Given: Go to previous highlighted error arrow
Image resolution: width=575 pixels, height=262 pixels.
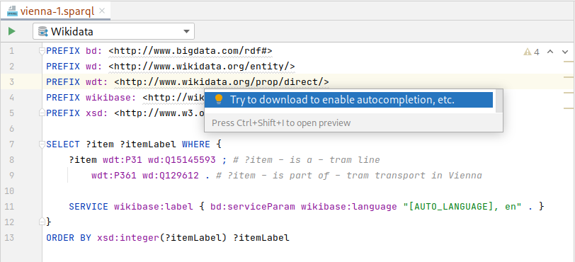Looking at the screenshot, I should point(550,52).
